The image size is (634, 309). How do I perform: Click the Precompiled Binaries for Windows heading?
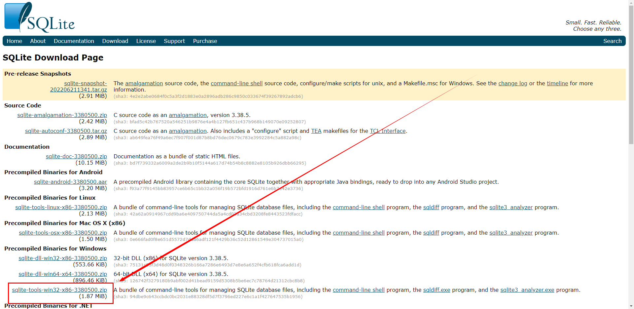tap(55, 249)
